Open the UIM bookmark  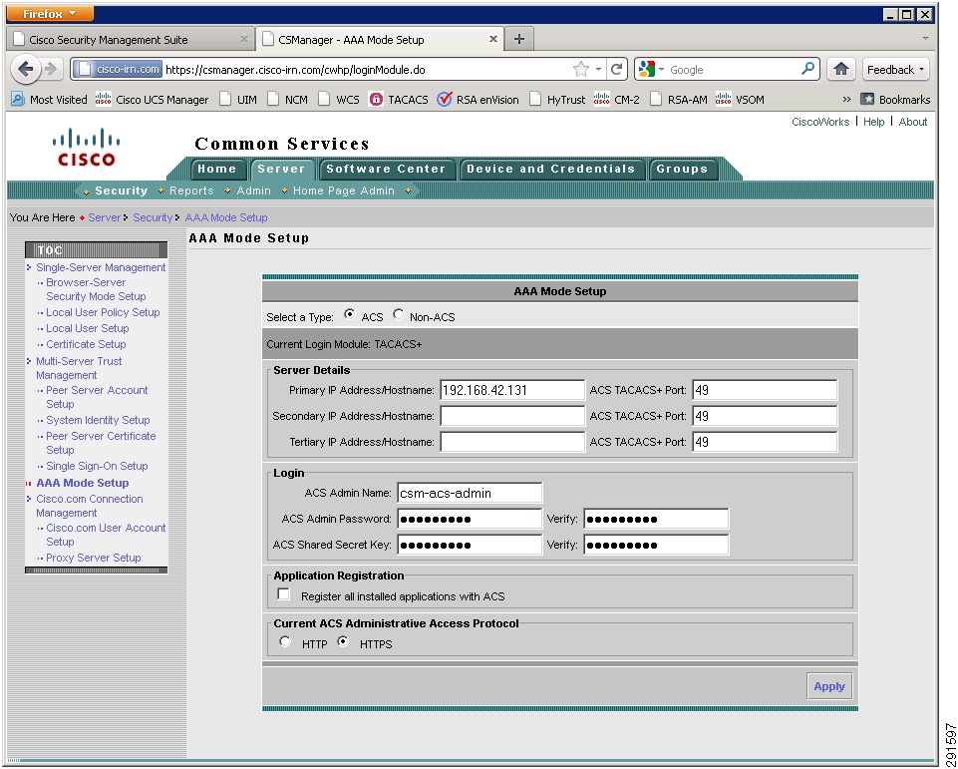coord(238,99)
